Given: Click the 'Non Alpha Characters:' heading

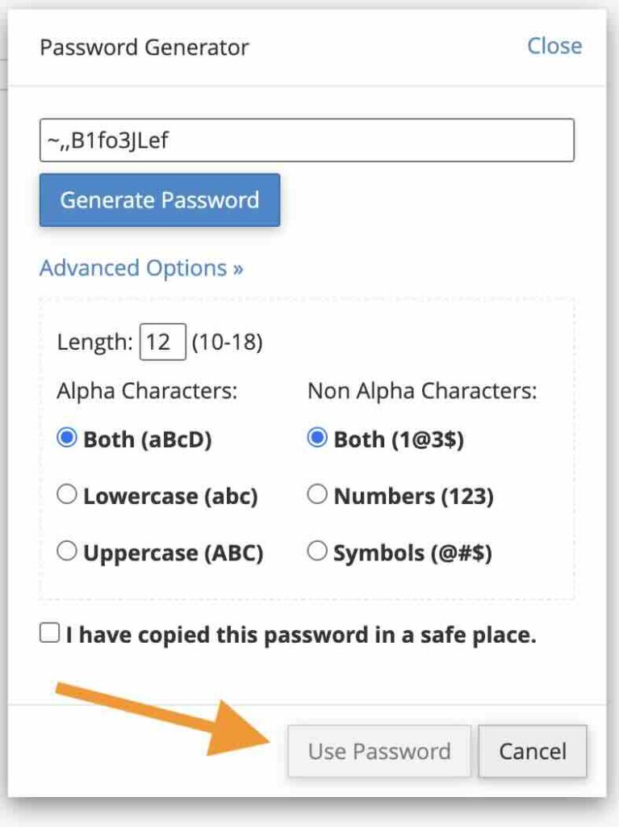Looking at the screenshot, I should (422, 392).
